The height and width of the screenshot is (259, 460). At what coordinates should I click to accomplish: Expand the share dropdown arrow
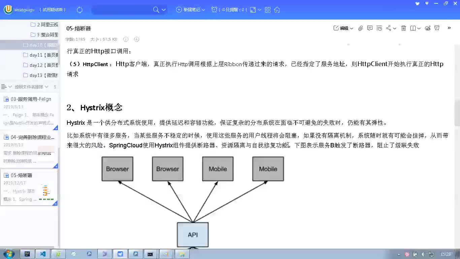395,28
